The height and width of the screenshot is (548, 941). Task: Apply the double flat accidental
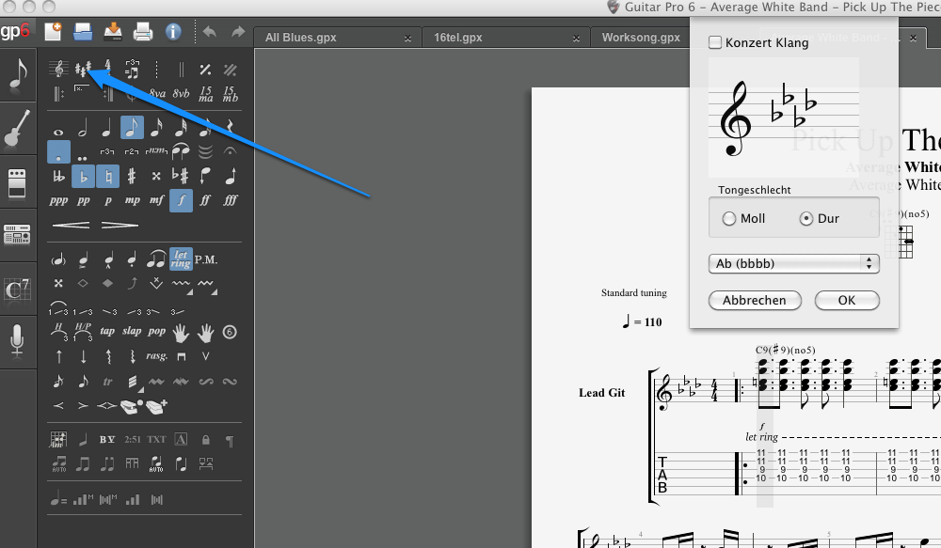[58, 177]
